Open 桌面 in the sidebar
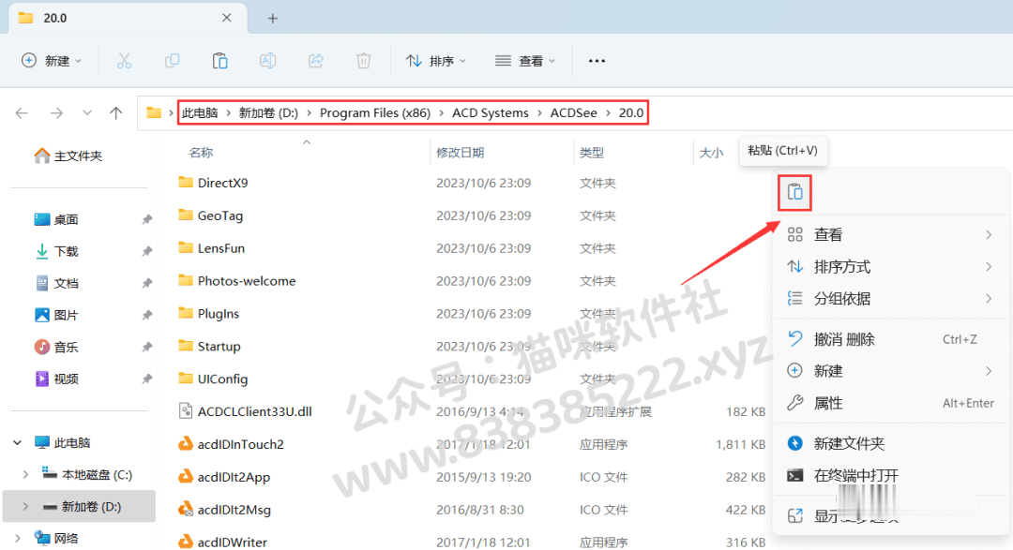The width and height of the screenshot is (1013, 550). [56, 219]
